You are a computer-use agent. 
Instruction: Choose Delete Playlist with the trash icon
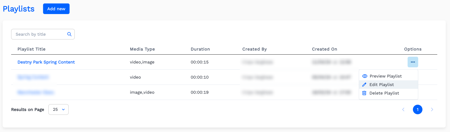[x=384, y=93]
